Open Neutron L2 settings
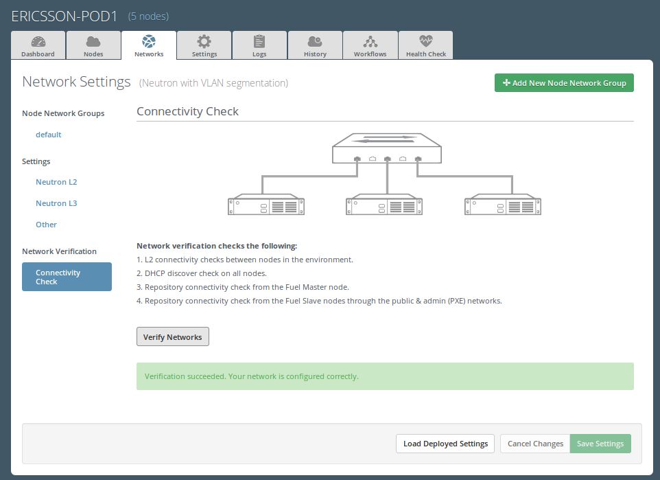 tap(56, 182)
